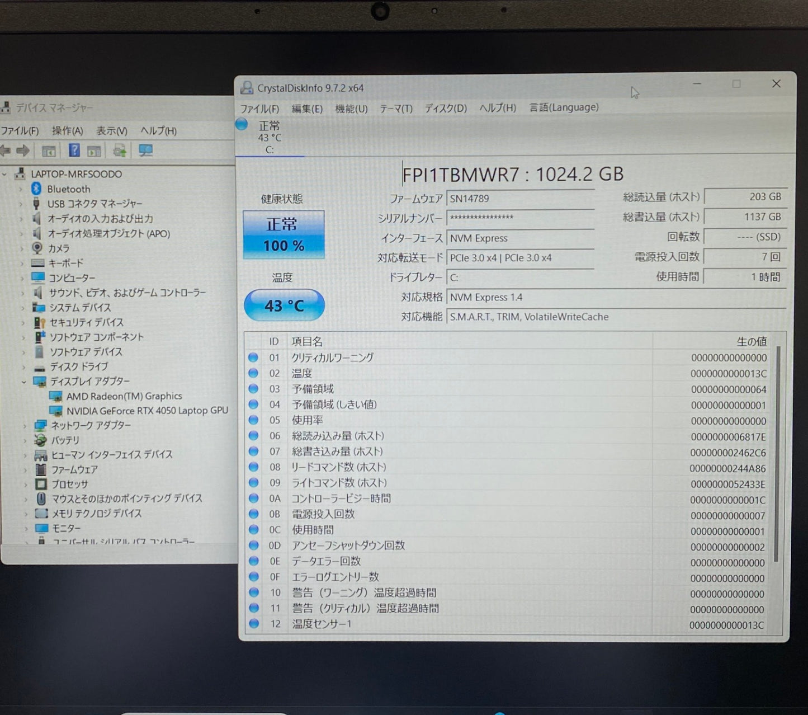
Task: Select the C: drive tab in CrystalDiskInfo
Action: pyautogui.click(x=270, y=137)
